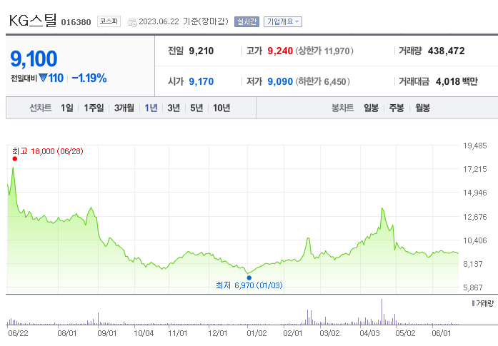
Task: Click the tallest volume bar in April
Action: pyautogui.click(x=382, y=312)
